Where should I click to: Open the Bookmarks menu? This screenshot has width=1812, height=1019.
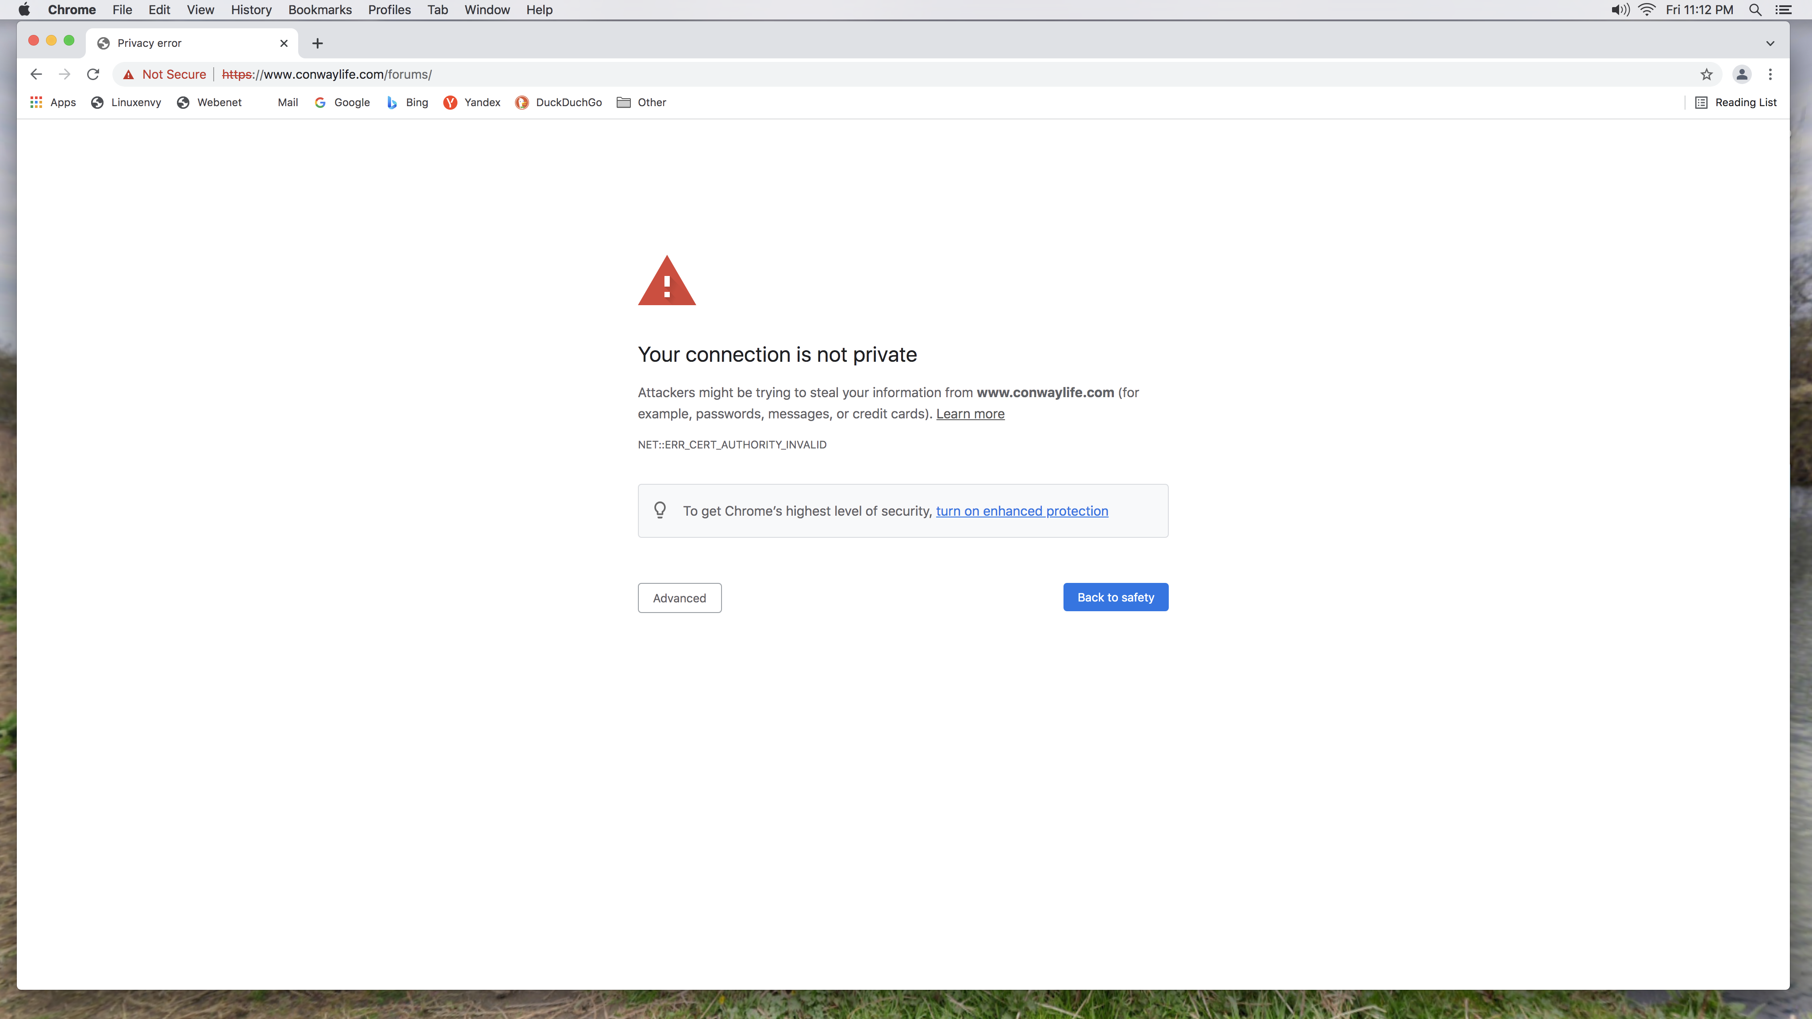pos(320,10)
